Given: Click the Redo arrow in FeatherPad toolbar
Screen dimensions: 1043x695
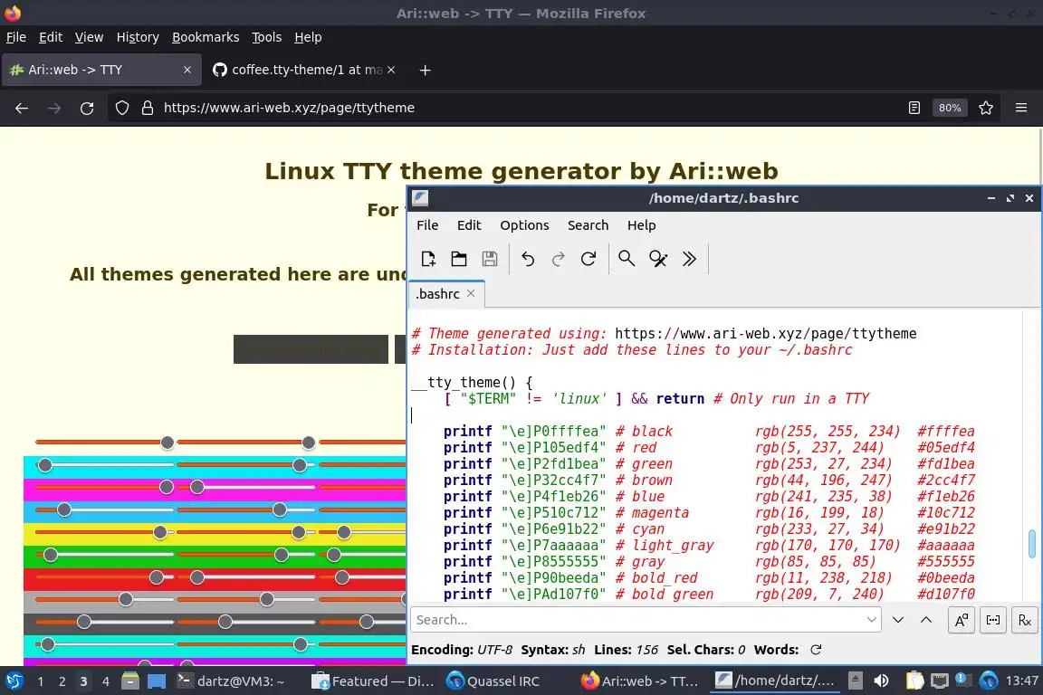Looking at the screenshot, I should click(x=558, y=259).
